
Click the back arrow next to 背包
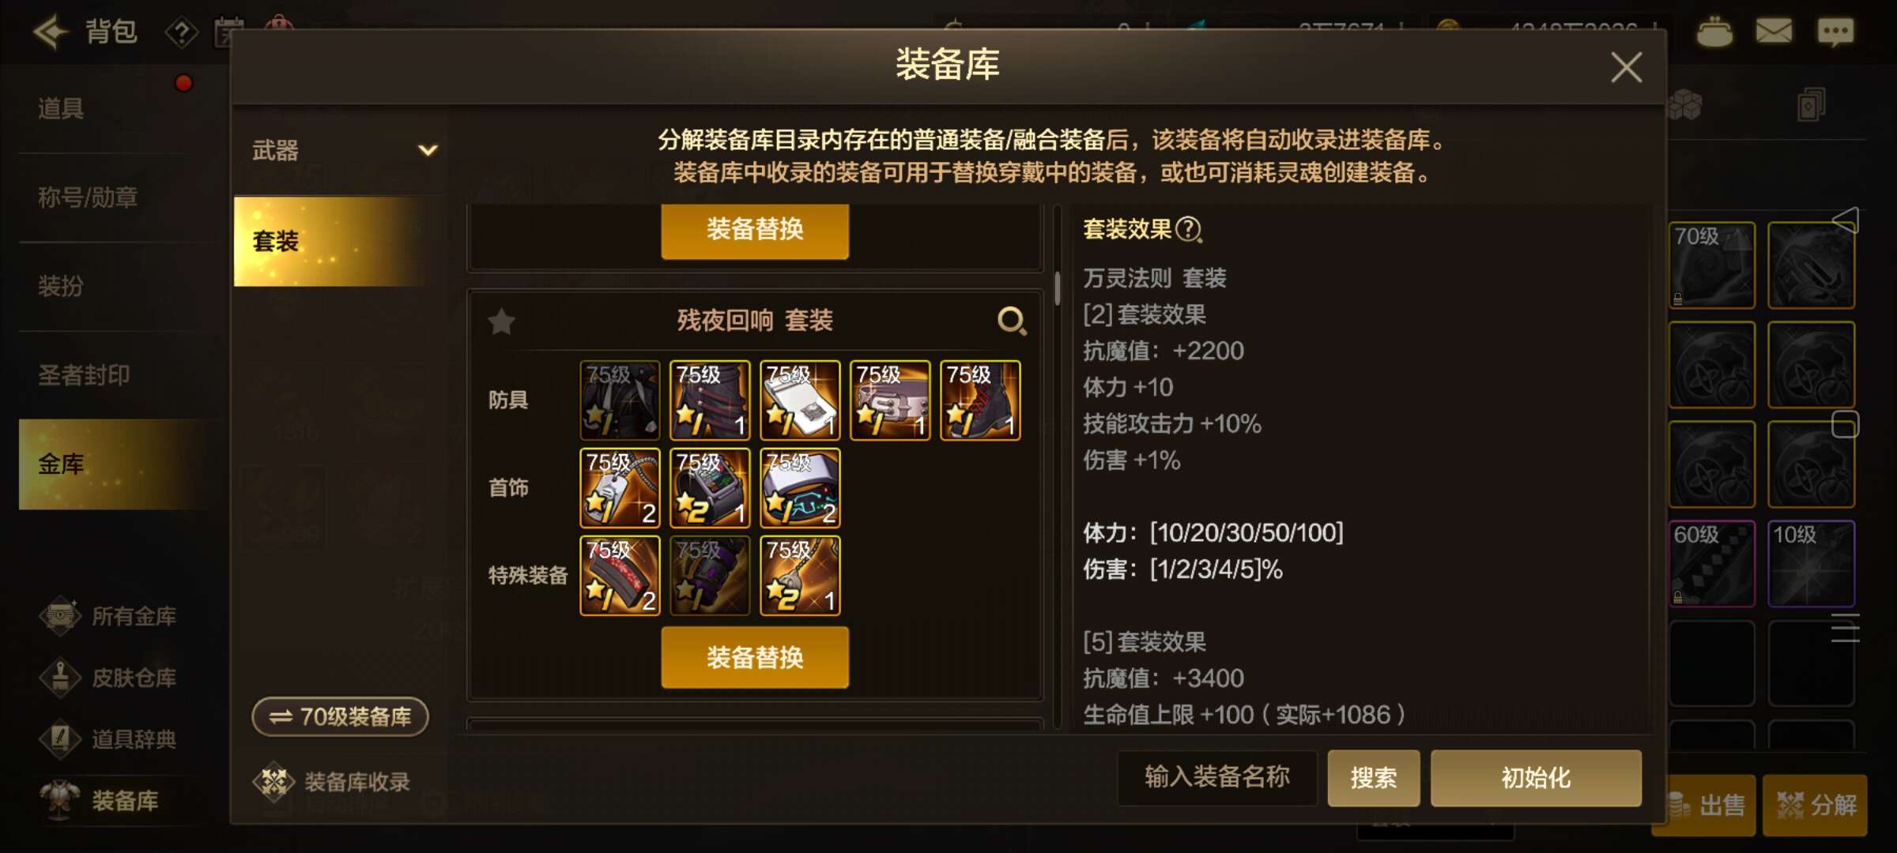[50, 32]
